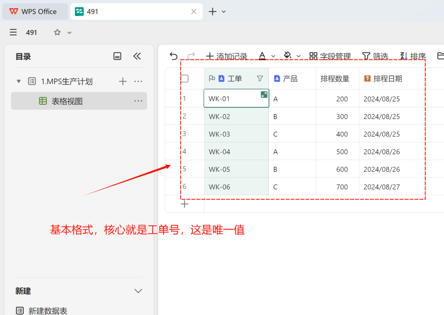444x315 pixels.
Task: Toggle the directory panel layout icon
Action: 117,56
